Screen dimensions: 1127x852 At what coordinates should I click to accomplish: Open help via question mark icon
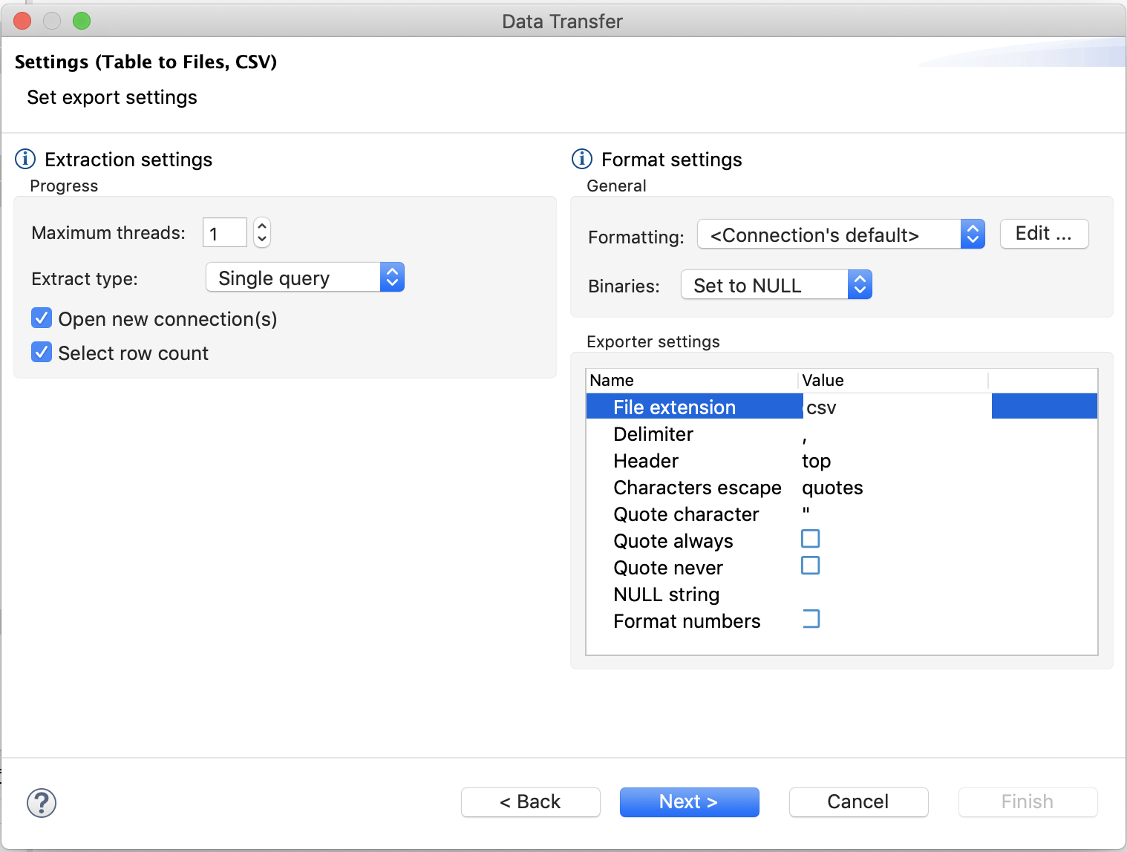[42, 802]
